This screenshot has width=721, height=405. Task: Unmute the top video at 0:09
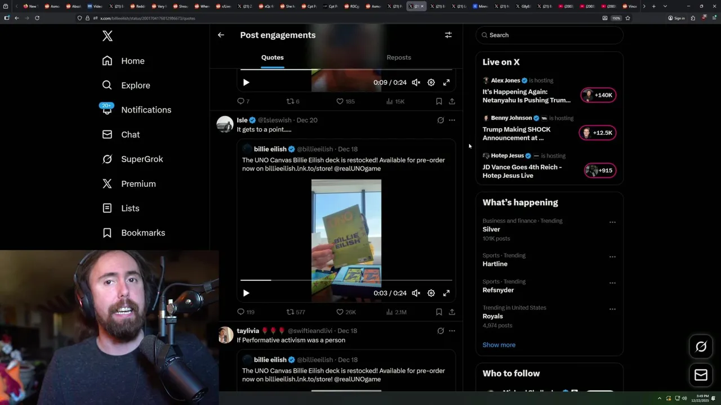[x=416, y=82]
